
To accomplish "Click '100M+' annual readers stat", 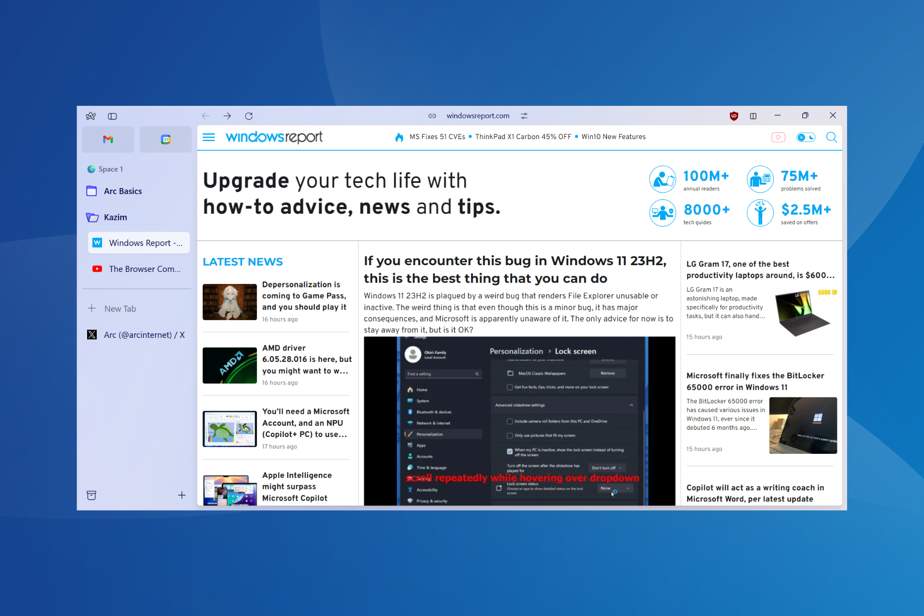I will click(x=706, y=176).
